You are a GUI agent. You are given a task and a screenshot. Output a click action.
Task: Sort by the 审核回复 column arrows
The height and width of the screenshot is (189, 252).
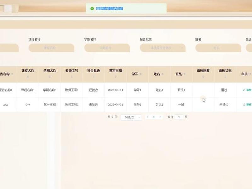click(x=203, y=77)
